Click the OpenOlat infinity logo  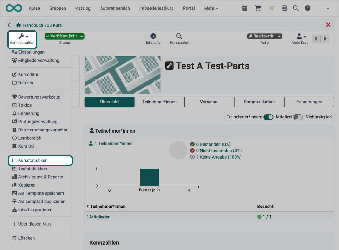coord(14,8)
